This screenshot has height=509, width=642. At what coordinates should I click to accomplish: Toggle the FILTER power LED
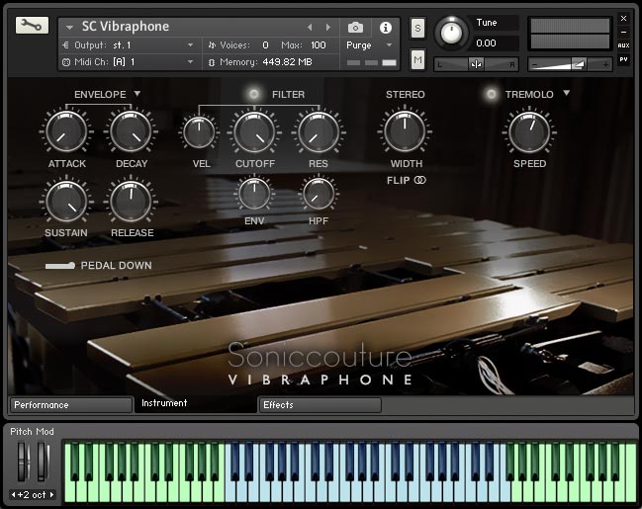pyautogui.click(x=254, y=95)
